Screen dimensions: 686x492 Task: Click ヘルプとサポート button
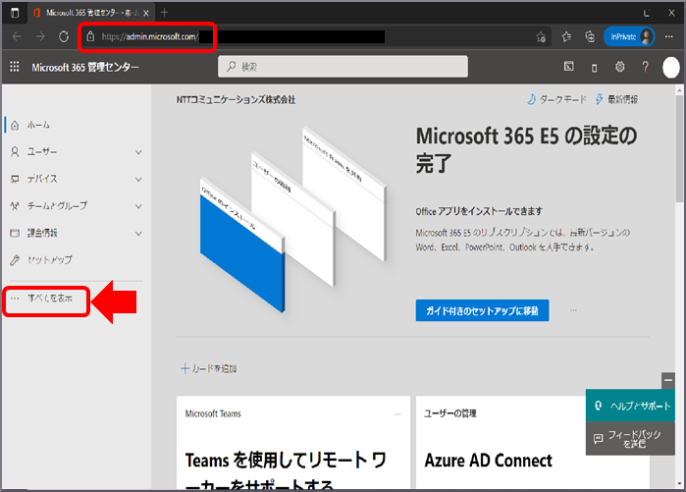630,406
